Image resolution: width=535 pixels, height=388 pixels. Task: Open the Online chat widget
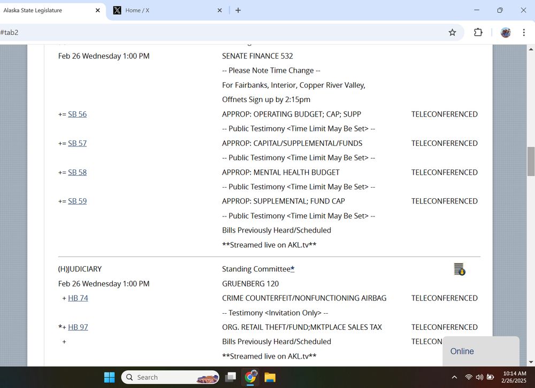click(x=480, y=351)
